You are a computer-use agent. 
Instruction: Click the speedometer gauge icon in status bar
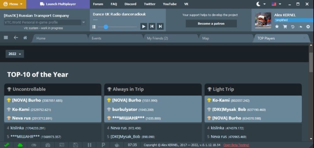48,145
